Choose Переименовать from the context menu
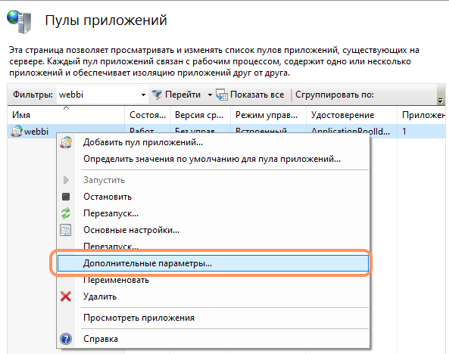This screenshot has height=354, width=449. point(116,280)
